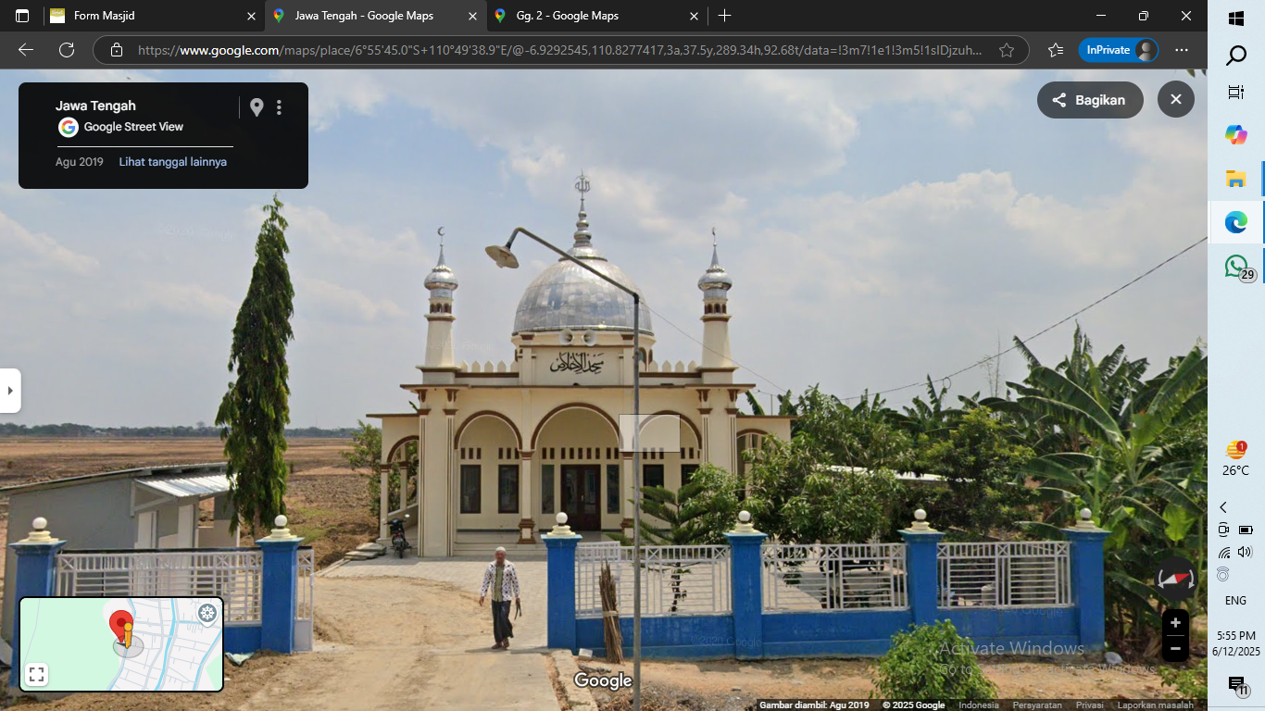Open a new browser tab
The image size is (1265, 711).
click(724, 16)
